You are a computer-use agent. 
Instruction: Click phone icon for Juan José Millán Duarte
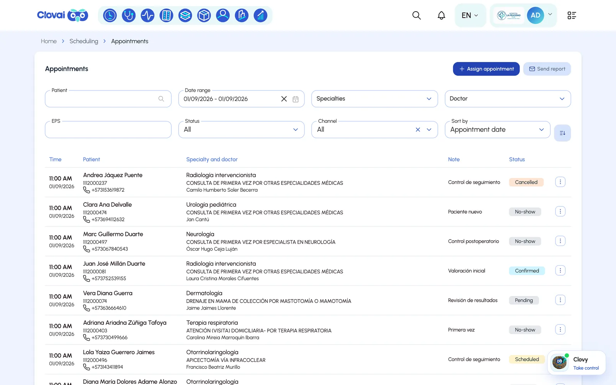click(x=87, y=278)
